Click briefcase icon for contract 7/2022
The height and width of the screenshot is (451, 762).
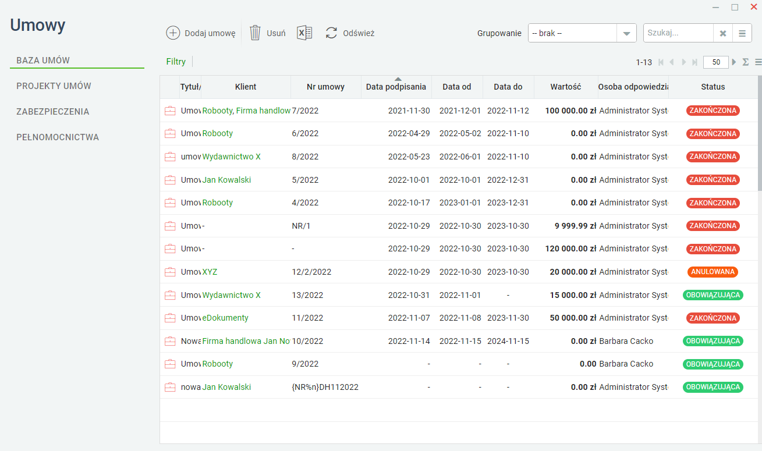click(170, 111)
